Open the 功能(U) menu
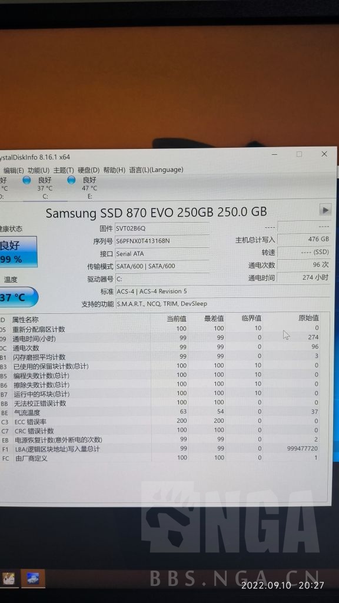The width and height of the screenshot is (339, 603). coord(38,170)
